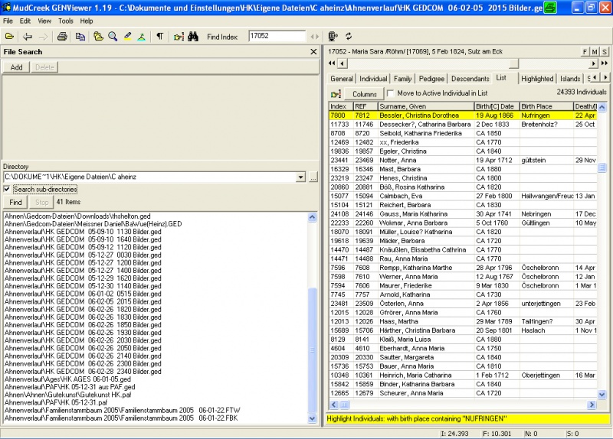The width and height of the screenshot is (613, 439).
Task: Click the Find Index input field
Action: pyautogui.click(x=276, y=37)
